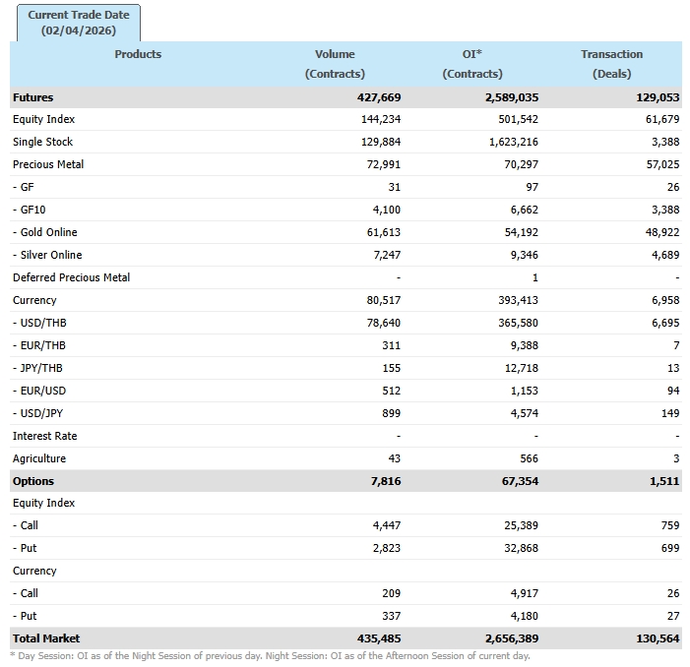Click the OI* (Contracts) column header
690x667 pixels.
click(472, 64)
